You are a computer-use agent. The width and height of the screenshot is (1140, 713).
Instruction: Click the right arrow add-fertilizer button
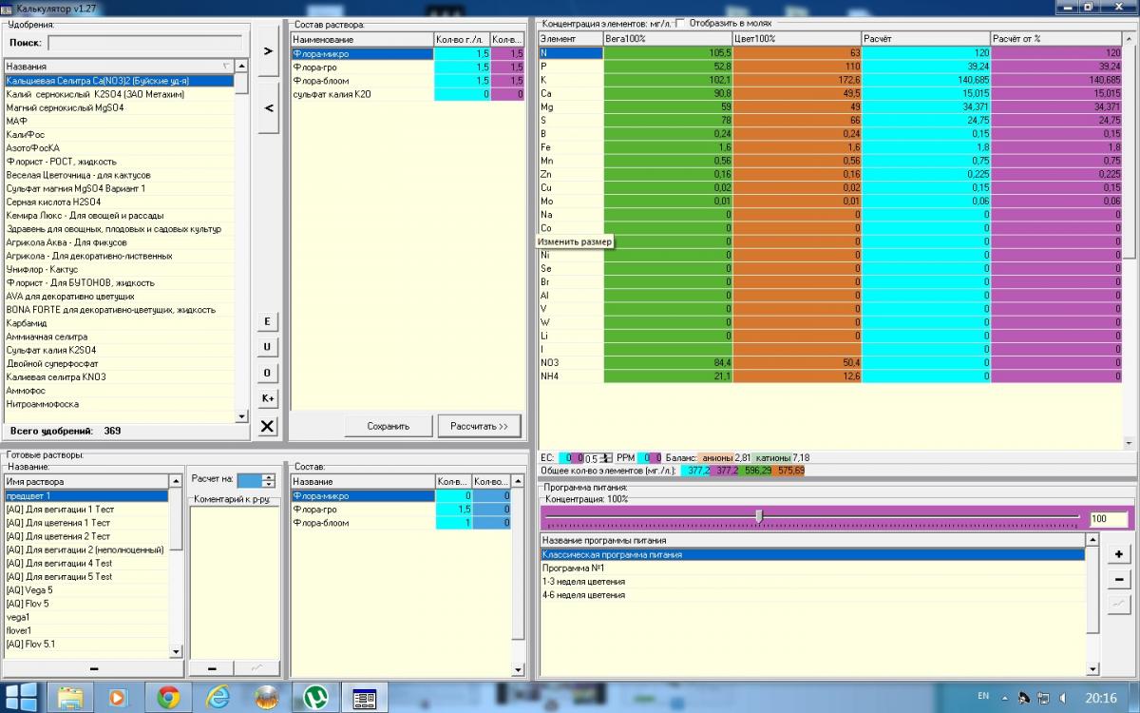(x=268, y=50)
